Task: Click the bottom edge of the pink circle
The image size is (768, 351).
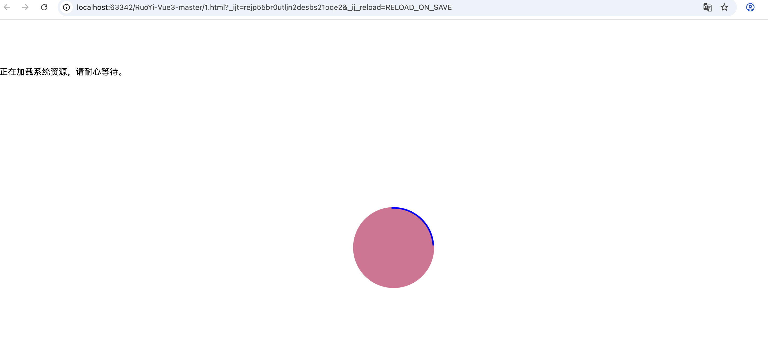Action: [x=394, y=287]
